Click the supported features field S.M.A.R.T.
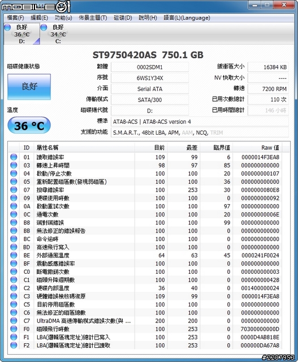This screenshot has width=298, height=362. point(200,132)
